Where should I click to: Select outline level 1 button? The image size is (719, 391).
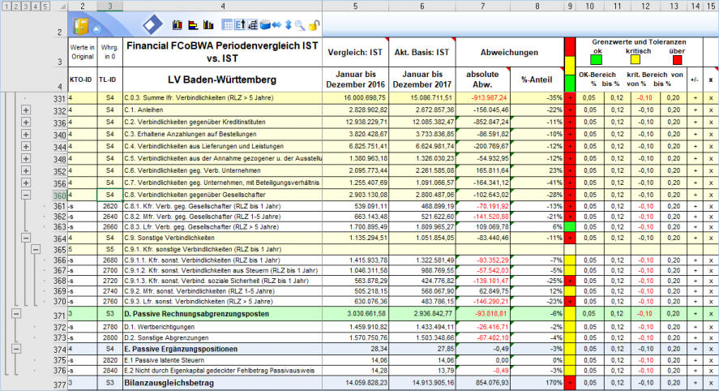click(x=6, y=6)
